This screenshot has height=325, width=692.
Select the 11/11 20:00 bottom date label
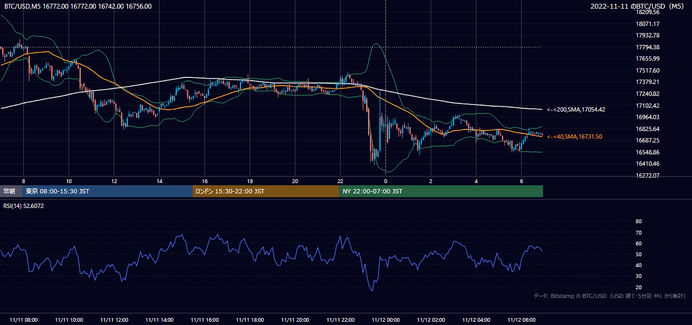(295, 320)
